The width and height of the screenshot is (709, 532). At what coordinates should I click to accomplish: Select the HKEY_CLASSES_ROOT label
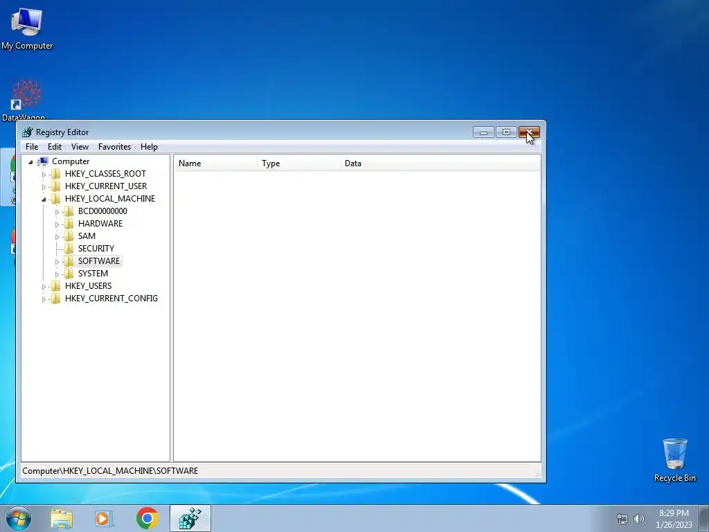point(105,174)
